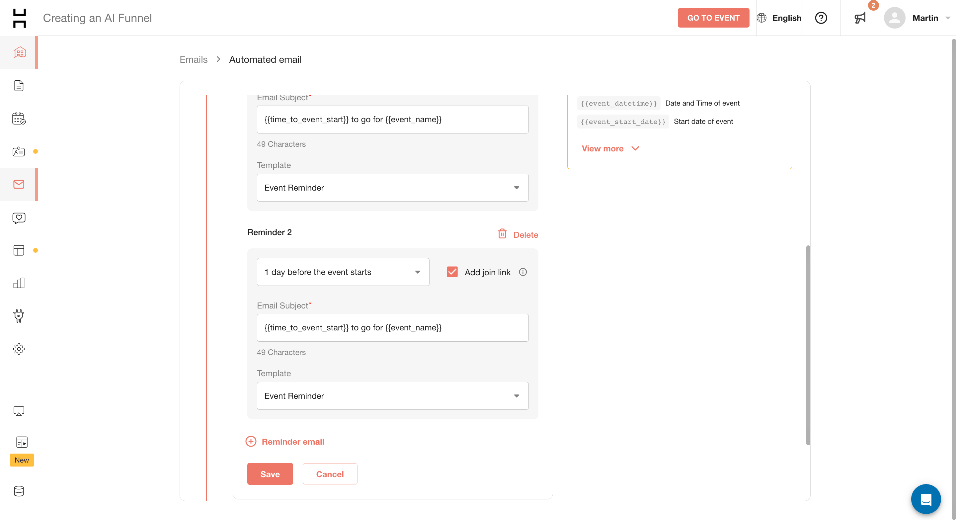
Task: Open the settings gear sidebar icon
Action: tap(19, 349)
